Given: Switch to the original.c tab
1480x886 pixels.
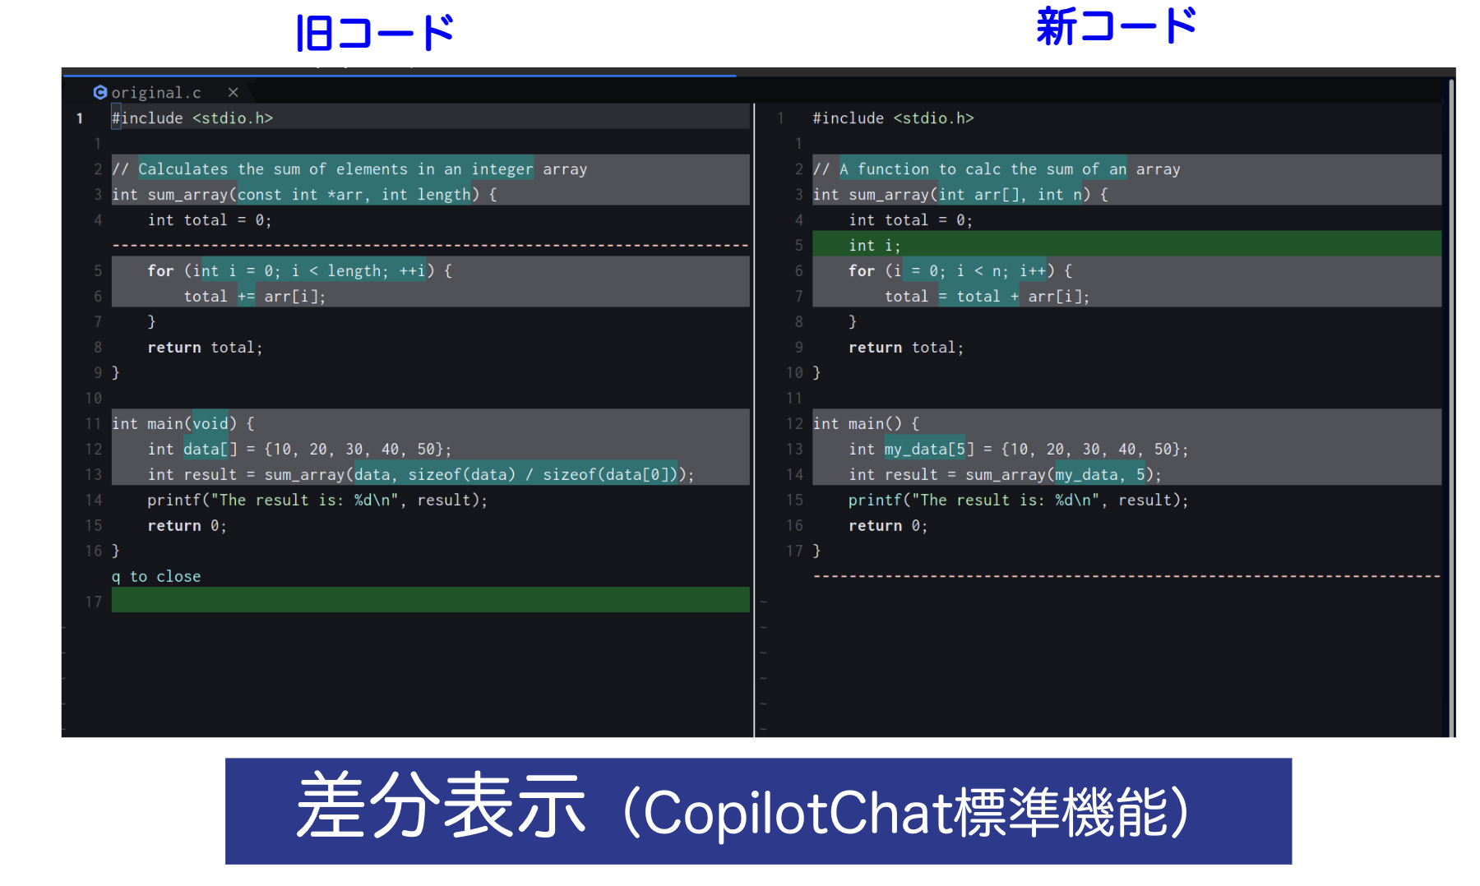Looking at the screenshot, I should [156, 92].
